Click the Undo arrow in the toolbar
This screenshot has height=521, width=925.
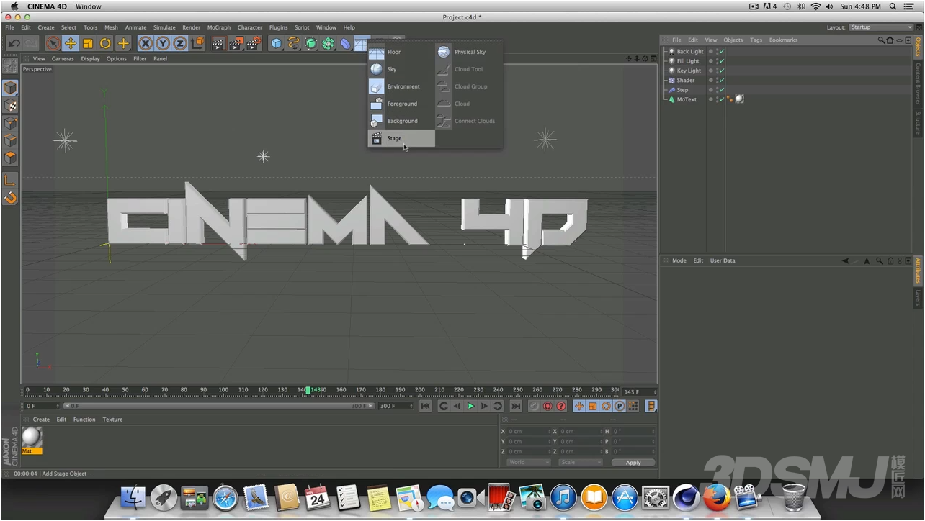14,43
